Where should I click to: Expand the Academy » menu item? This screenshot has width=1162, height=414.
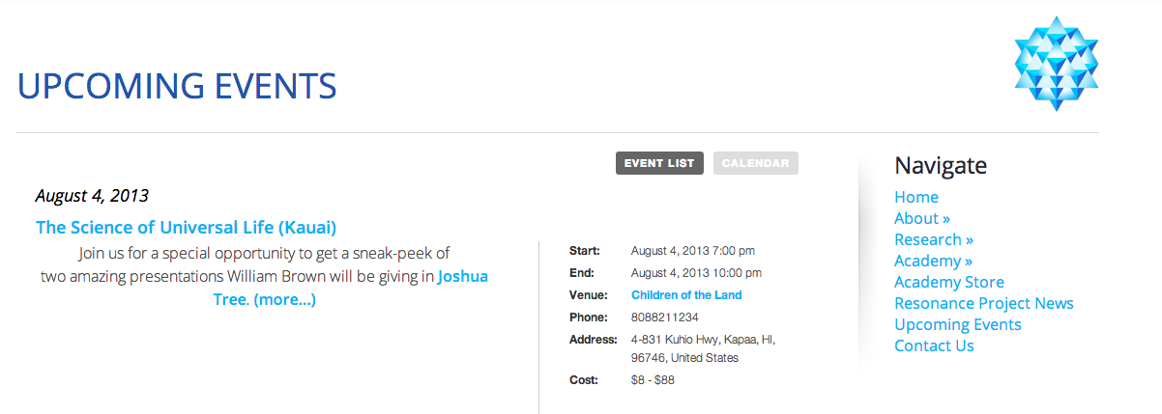pos(934,261)
